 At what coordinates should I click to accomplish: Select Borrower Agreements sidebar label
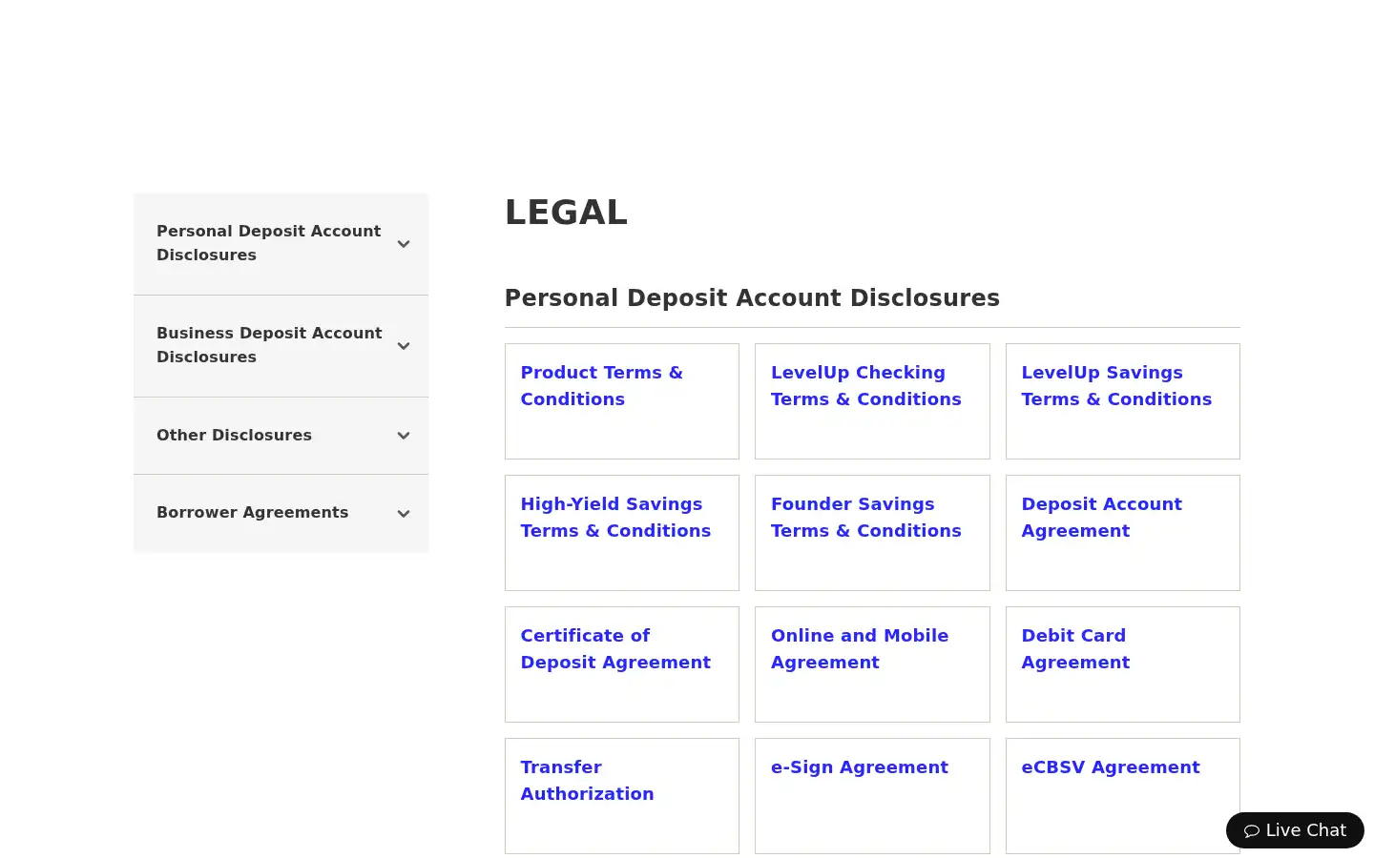pos(252,512)
